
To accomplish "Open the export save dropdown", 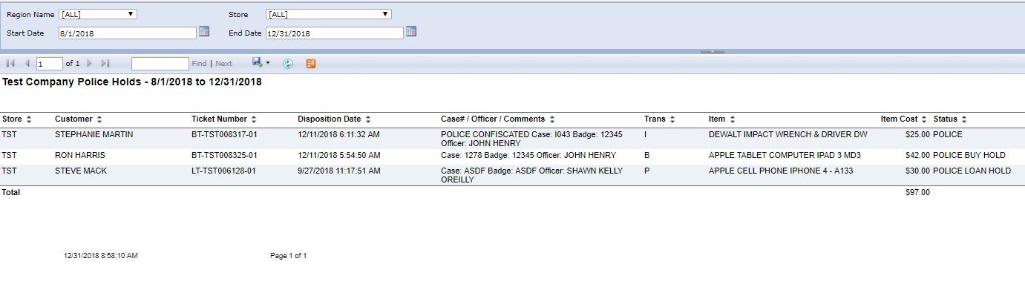I will click(x=261, y=63).
